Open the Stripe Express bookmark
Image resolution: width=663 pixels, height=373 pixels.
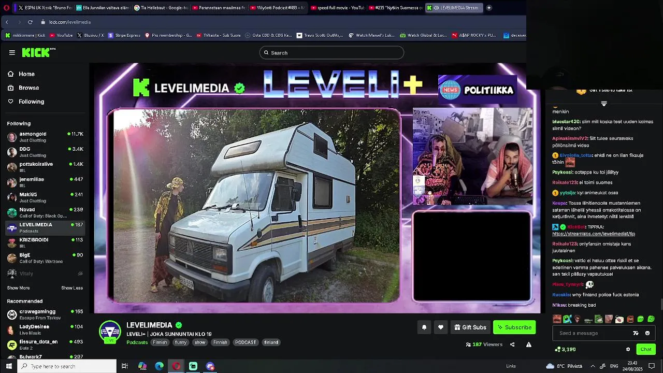point(124,35)
